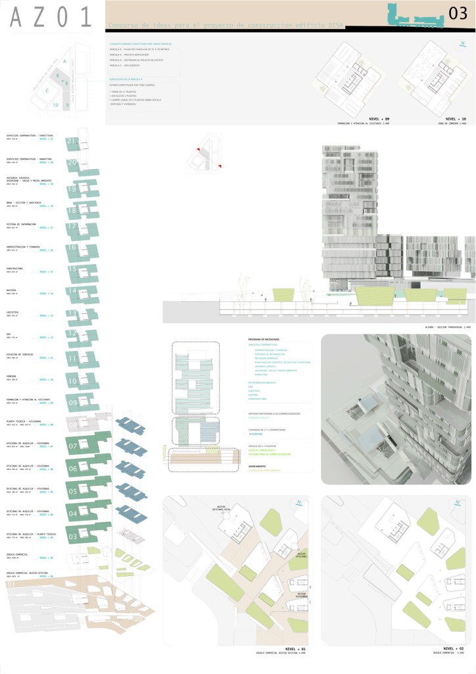Select parcel A on the site map
The image size is (476, 674).
click(64, 61)
